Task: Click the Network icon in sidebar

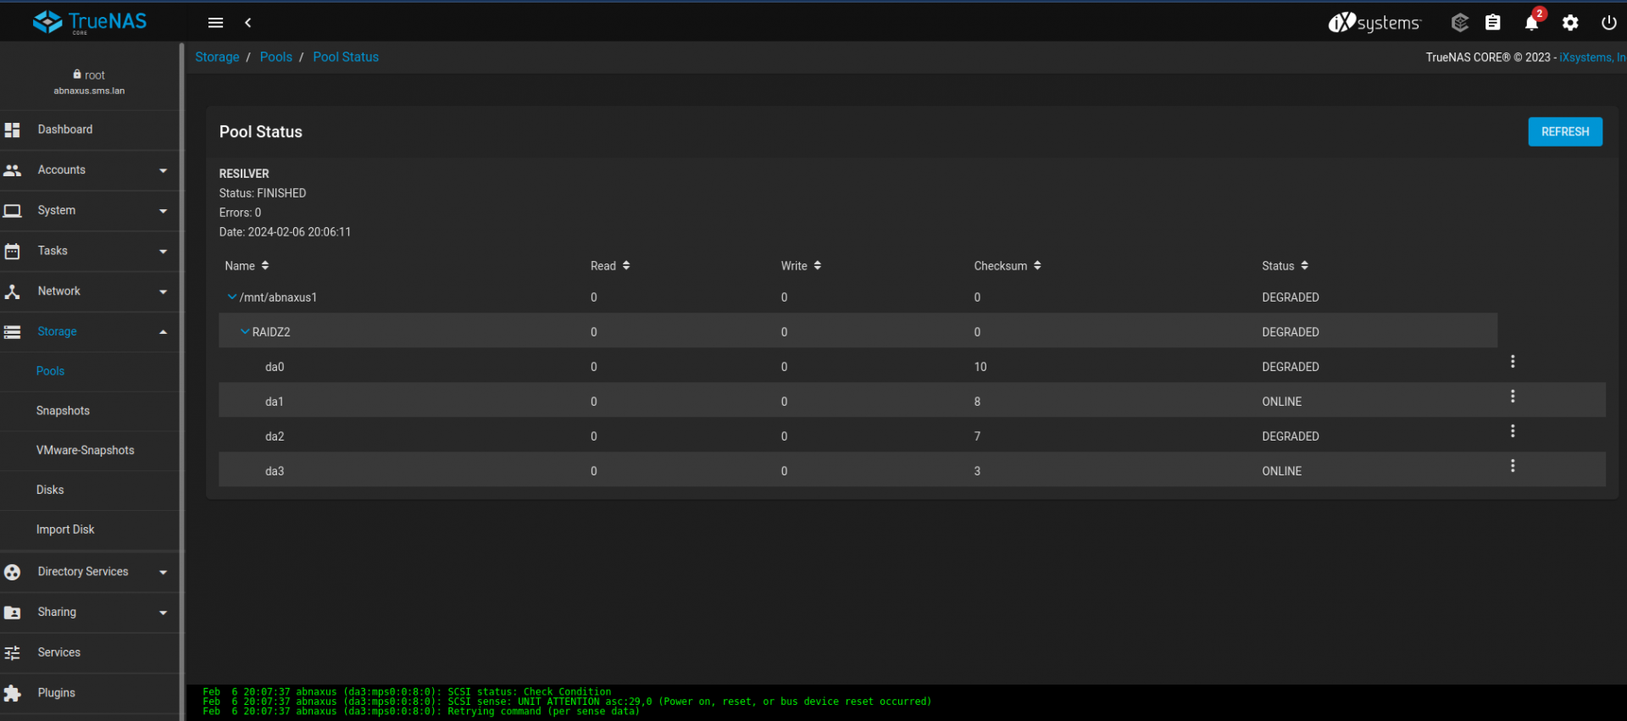Action: [12, 291]
